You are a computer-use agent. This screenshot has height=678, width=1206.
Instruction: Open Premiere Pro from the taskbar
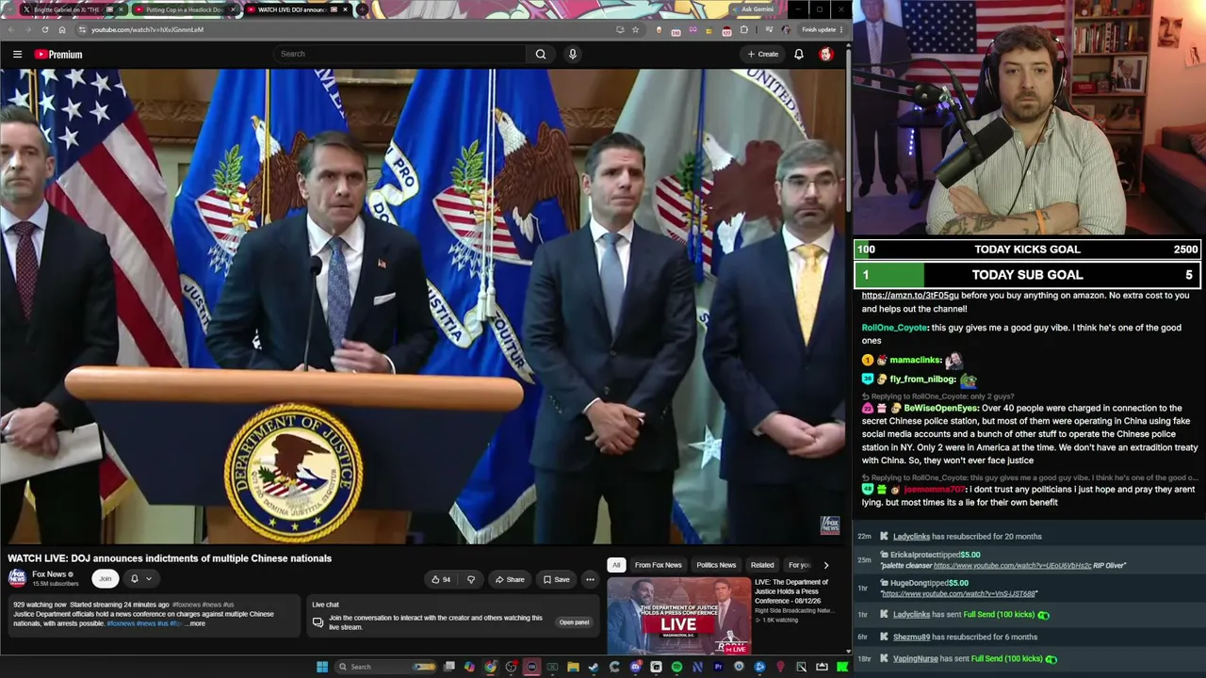[x=718, y=667]
